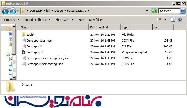Select the Demoapp.pdb file icon

[23, 52]
